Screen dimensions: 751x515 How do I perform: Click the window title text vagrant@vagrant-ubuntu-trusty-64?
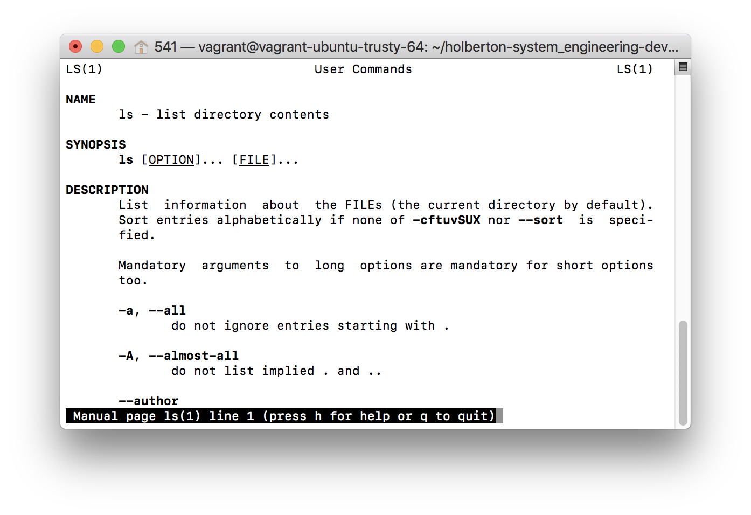pos(313,47)
